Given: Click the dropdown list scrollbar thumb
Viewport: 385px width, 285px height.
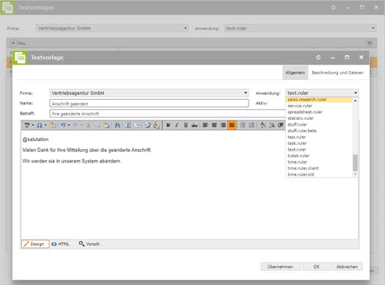Looking at the screenshot, I should (x=355, y=162).
